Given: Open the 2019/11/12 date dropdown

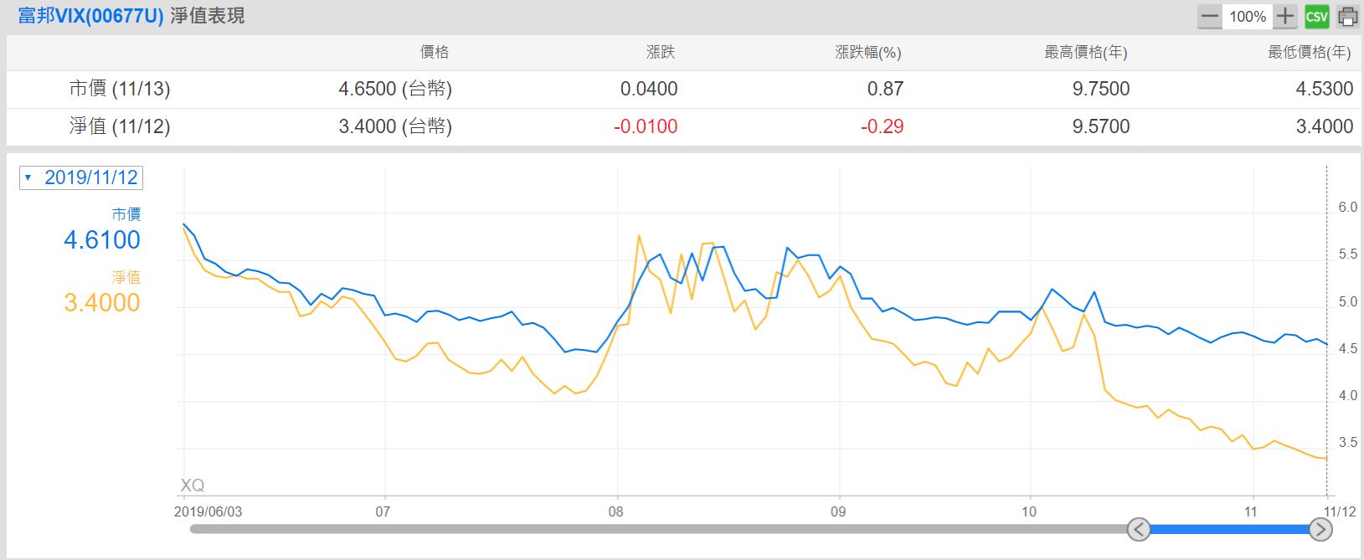Looking at the screenshot, I should [81, 177].
